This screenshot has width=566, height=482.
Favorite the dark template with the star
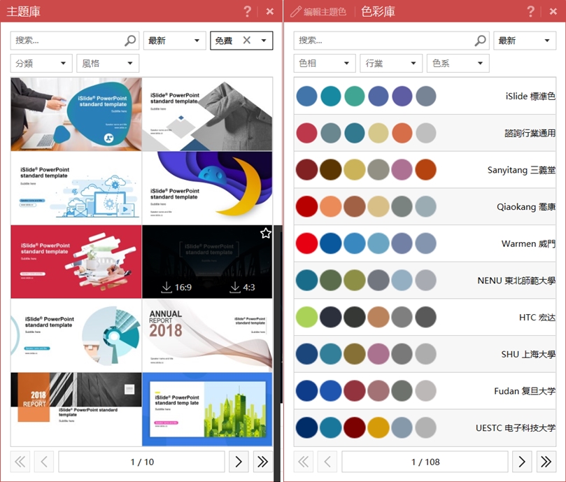click(266, 233)
